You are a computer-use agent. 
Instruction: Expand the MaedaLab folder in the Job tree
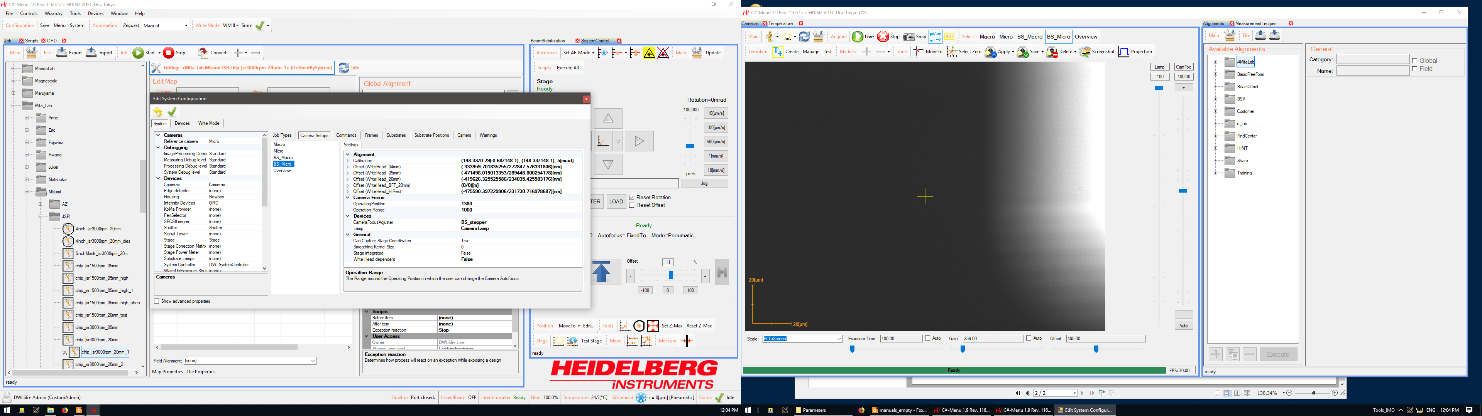(13, 69)
